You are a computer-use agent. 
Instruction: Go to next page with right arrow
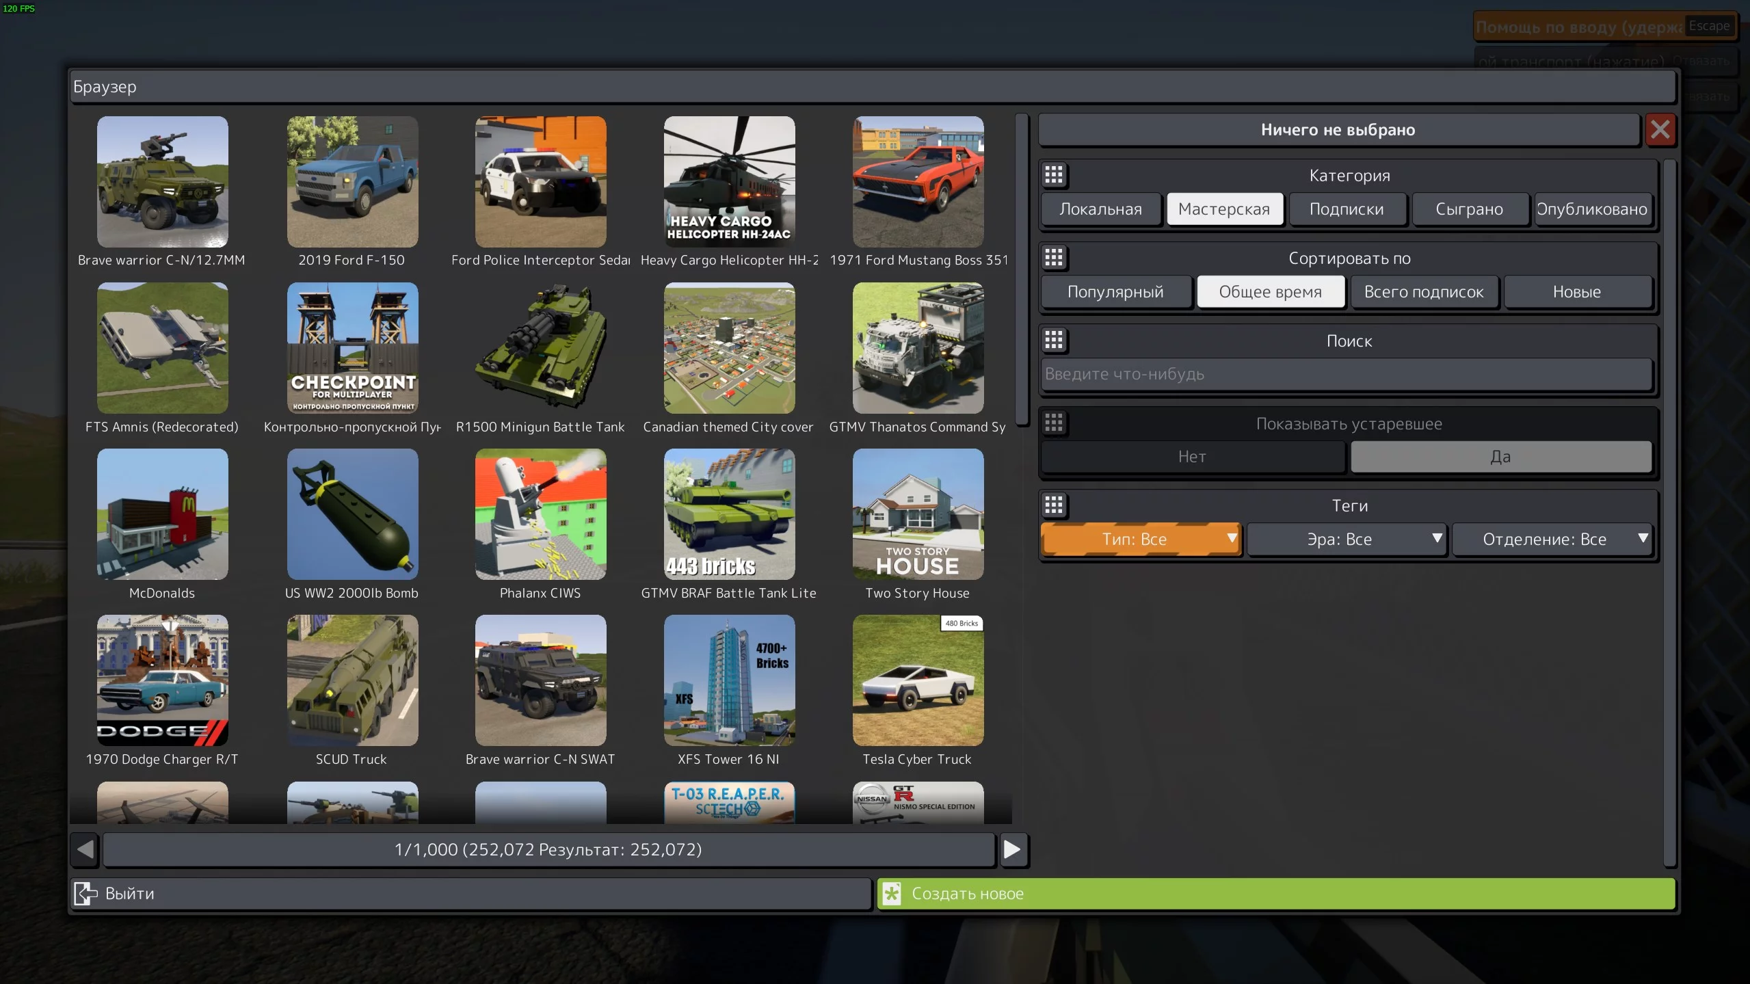pyautogui.click(x=1013, y=849)
